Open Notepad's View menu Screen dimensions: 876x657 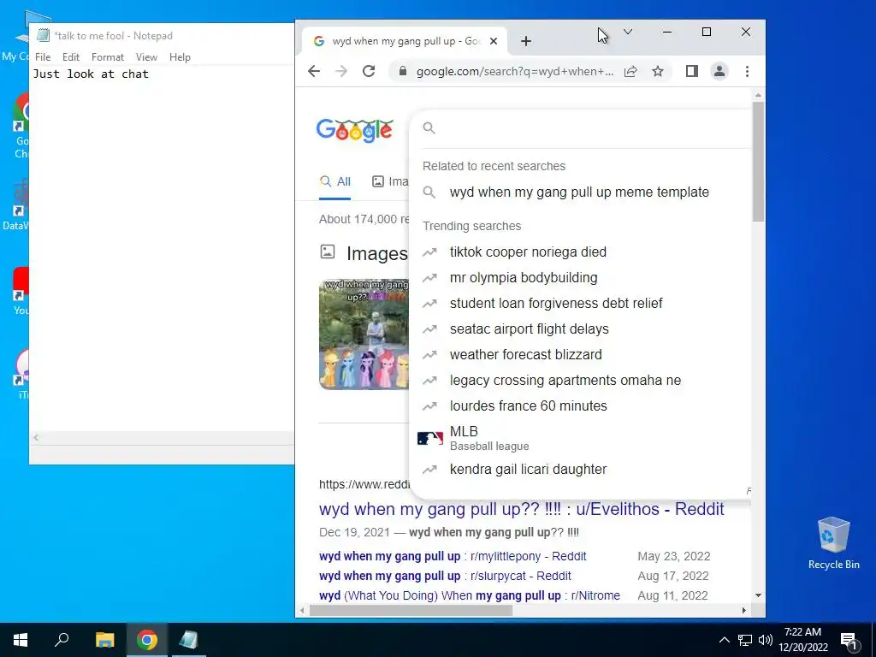click(146, 57)
